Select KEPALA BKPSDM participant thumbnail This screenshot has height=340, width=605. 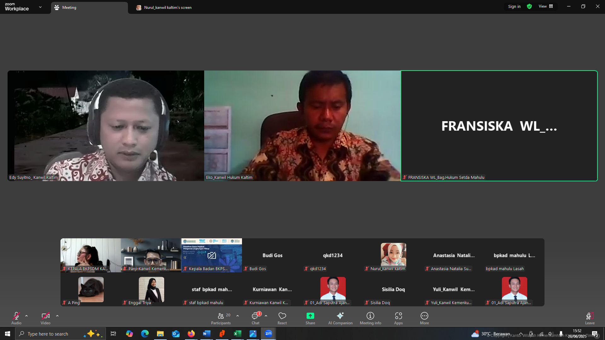coord(91,255)
